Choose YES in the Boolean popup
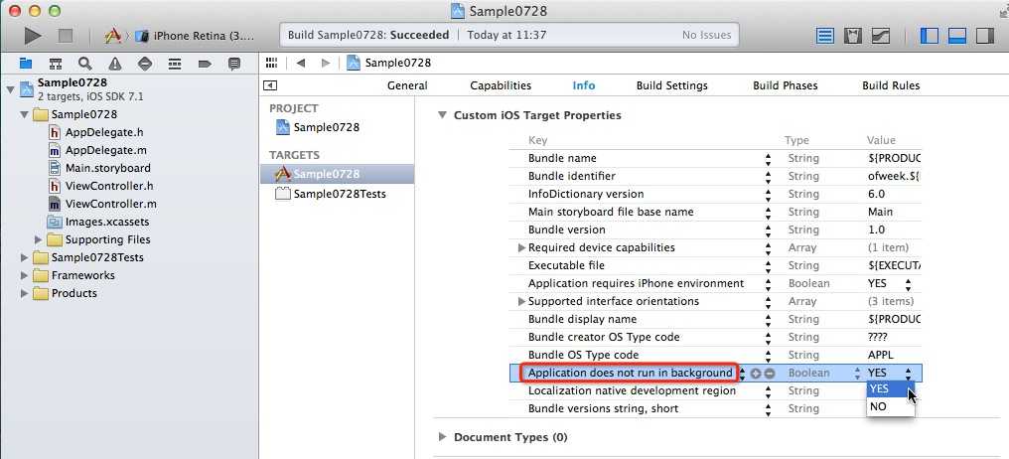This screenshot has height=459, width=1009. point(890,388)
